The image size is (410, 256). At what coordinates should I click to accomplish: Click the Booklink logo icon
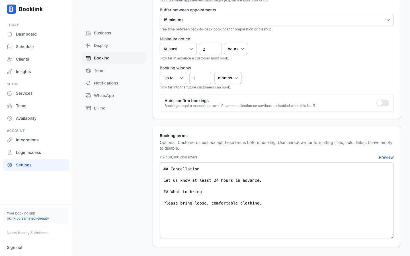pos(11,9)
